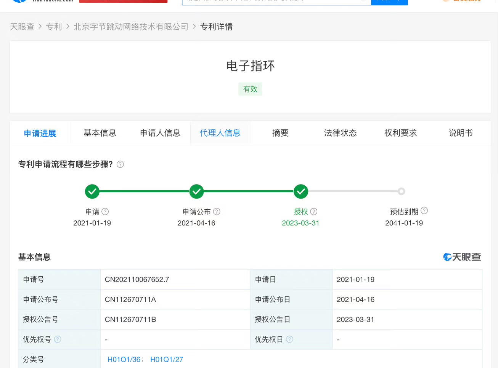The height and width of the screenshot is (368, 498).
Task: Select the 法律状态 tab
Action: pyautogui.click(x=340, y=133)
